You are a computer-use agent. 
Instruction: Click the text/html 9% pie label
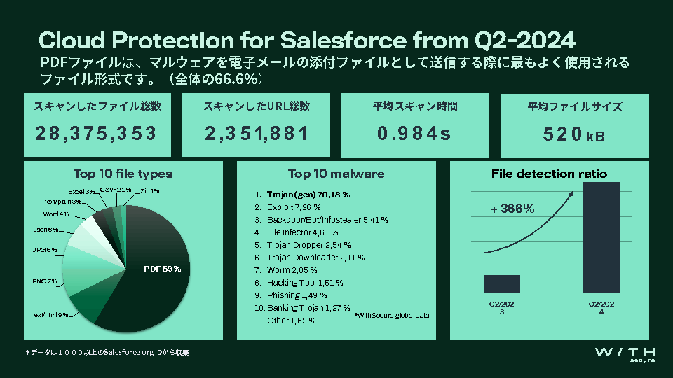[x=51, y=314]
